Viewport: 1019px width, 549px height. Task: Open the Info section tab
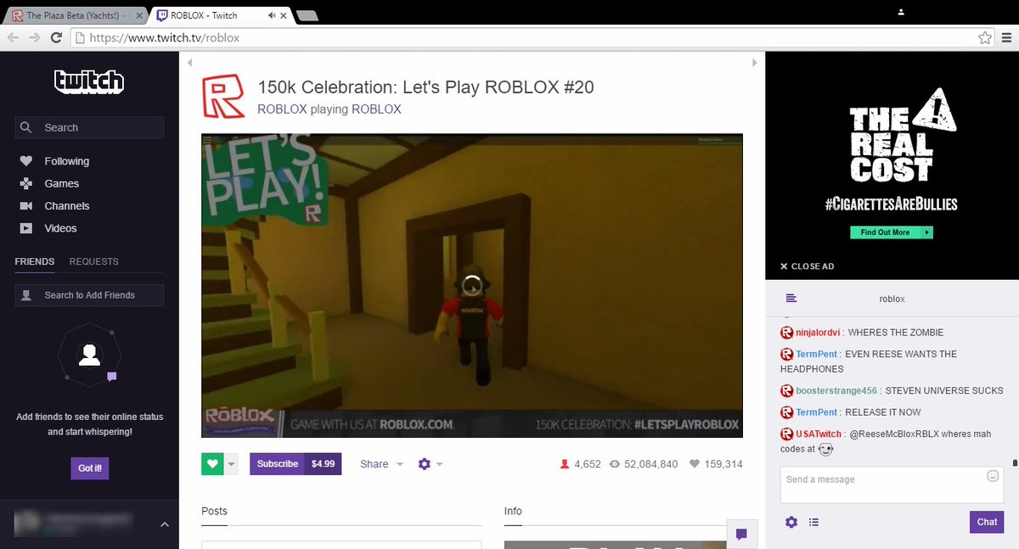point(513,511)
